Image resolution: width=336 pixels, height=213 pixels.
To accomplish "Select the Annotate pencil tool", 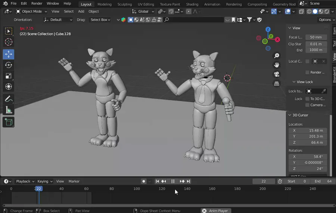I will (9, 99).
